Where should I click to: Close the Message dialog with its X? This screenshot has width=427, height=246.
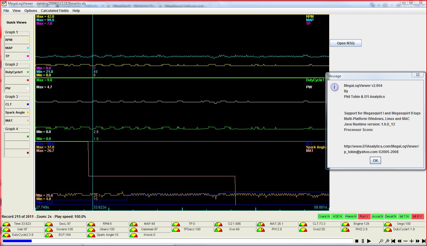[x=418, y=75]
